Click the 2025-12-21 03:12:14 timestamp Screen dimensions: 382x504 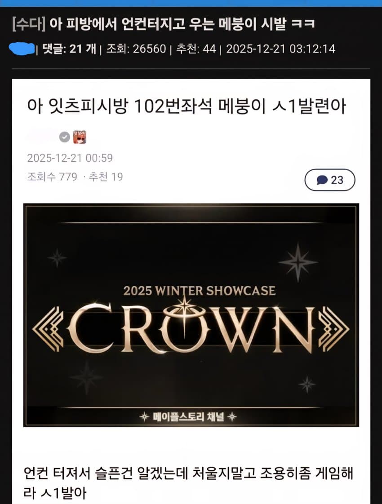coord(281,49)
